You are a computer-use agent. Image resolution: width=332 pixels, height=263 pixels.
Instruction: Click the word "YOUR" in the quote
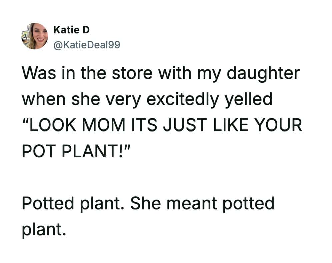[279, 126]
